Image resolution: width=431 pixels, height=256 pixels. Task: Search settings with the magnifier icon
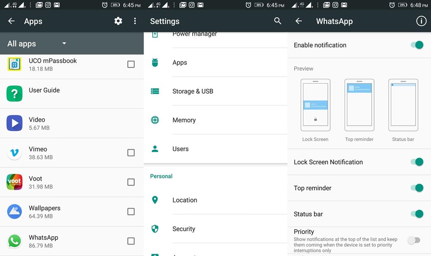(278, 21)
